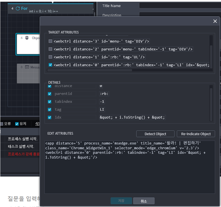Image resolution: width=221 pixels, height=207 pixels.
Task: Uncheck the tag detail checkbox
Action: (50, 110)
